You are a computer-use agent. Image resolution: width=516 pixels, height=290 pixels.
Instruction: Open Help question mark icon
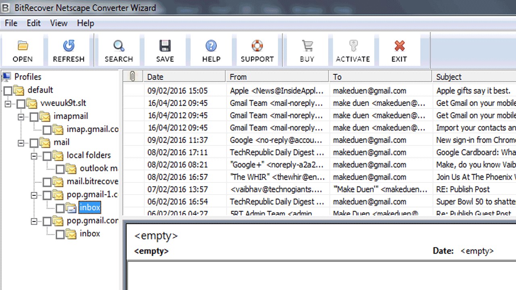(x=211, y=46)
